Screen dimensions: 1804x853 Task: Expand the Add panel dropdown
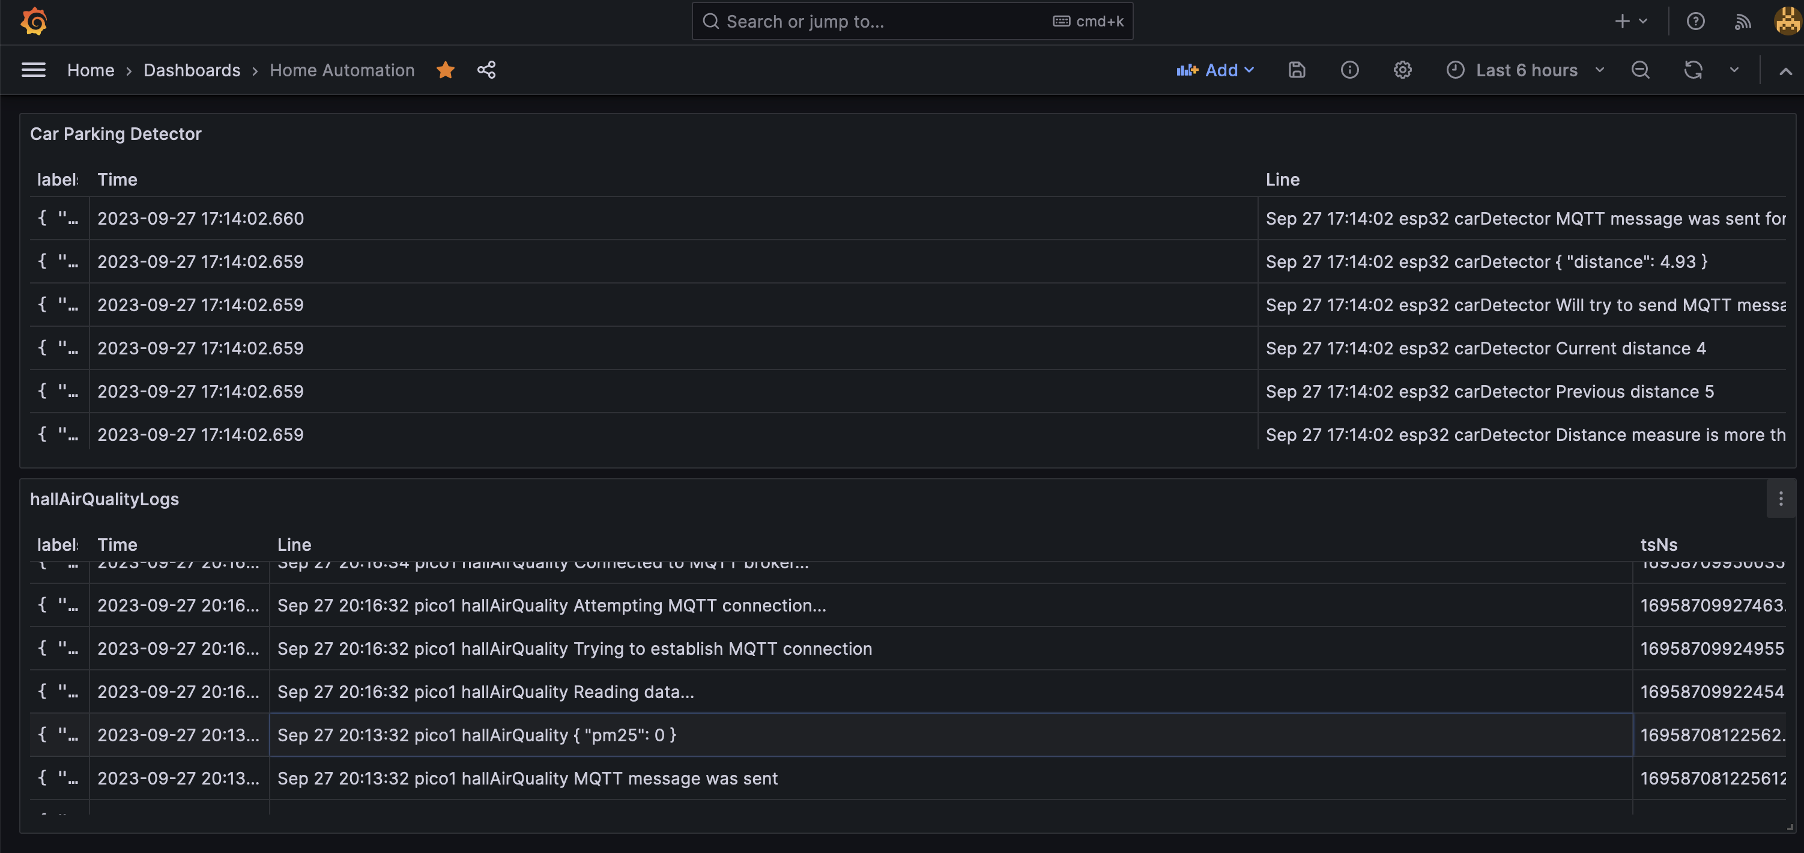[1215, 70]
